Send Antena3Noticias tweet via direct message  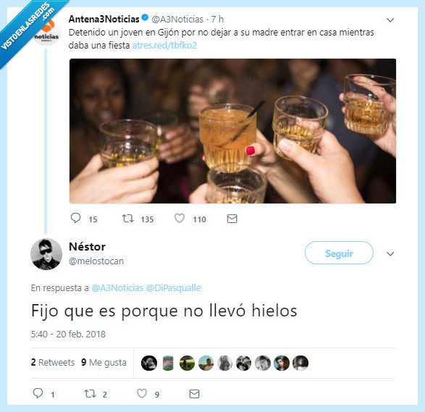coord(232,219)
